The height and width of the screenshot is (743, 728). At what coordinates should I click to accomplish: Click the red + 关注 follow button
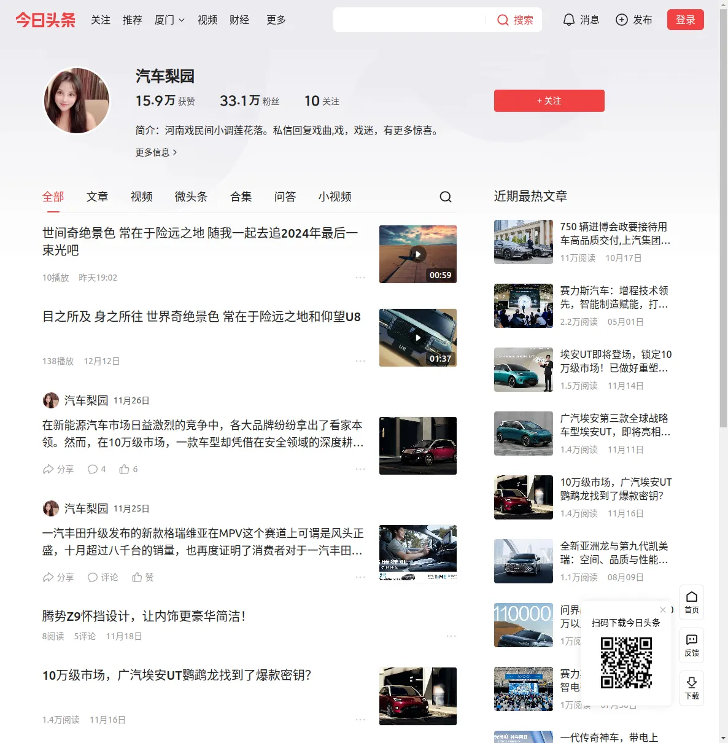[549, 101]
